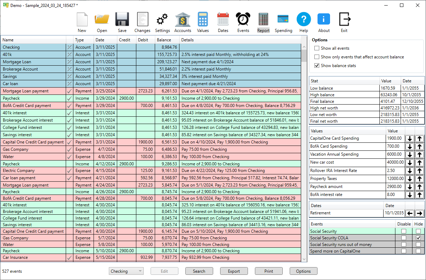Enable Show all events checkbox
This screenshot has height=280, width=426.
tap(317, 48)
